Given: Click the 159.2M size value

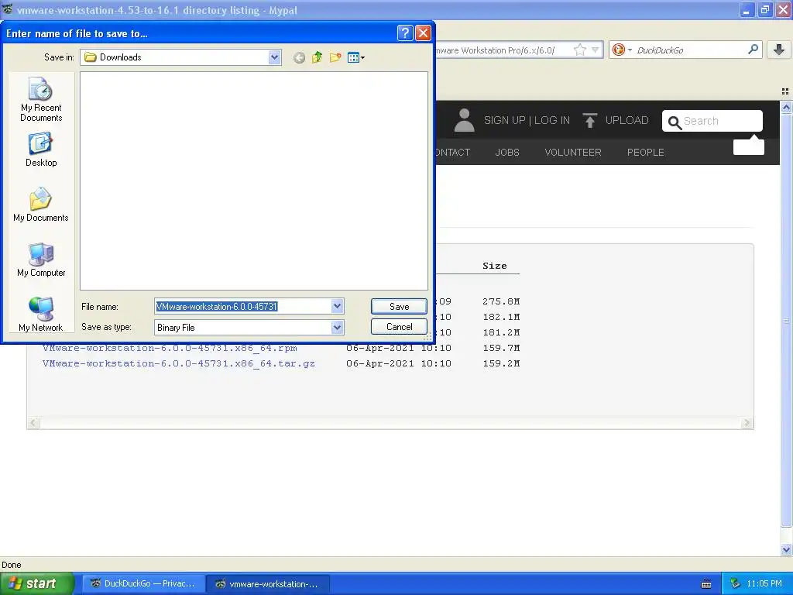Looking at the screenshot, I should coord(501,363).
